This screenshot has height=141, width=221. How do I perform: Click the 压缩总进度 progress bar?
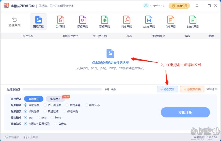(62, 89)
